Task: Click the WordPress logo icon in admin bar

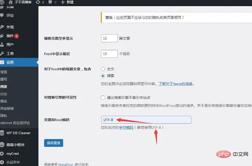Action: pyautogui.click(x=2, y=2)
